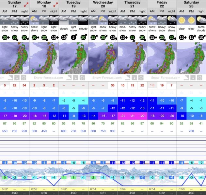206x195 pixels.
Task: Click Thursday night low temperature -22 cell
Action: [x=142, y=116]
